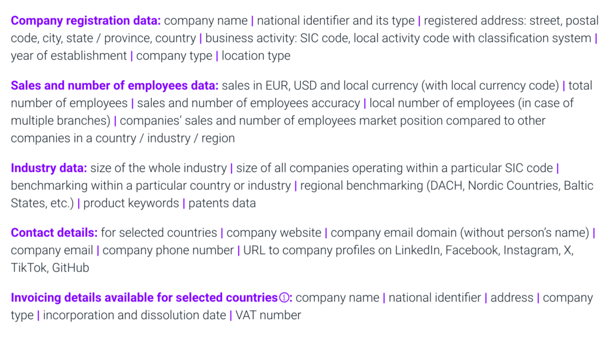Image resolution: width=605 pixels, height=338 pixels.
Task: Click the 'incorporation and dissolution date' text
Action: point(134,316)
